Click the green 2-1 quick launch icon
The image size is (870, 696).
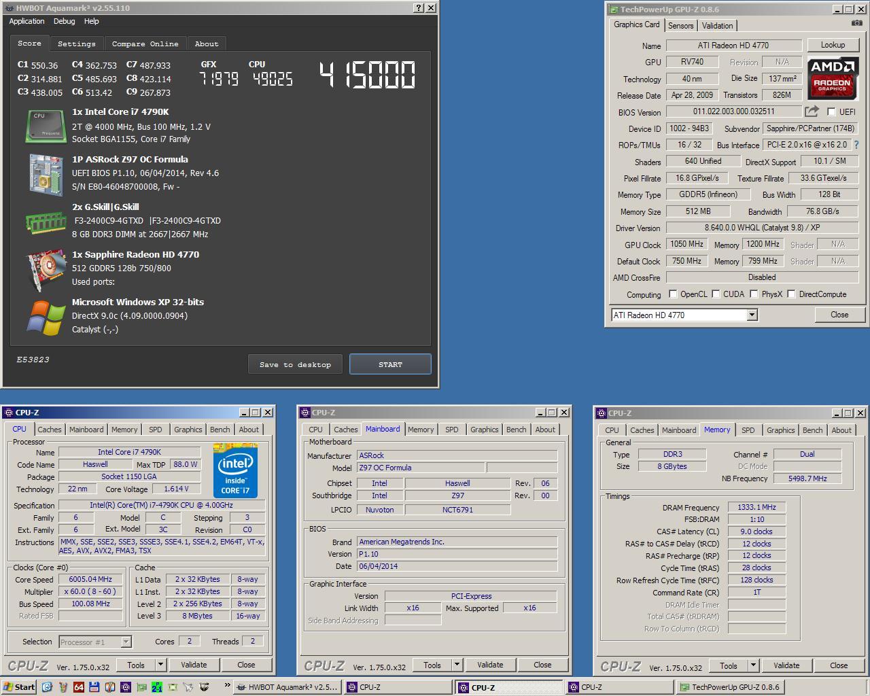coord(157,687)
